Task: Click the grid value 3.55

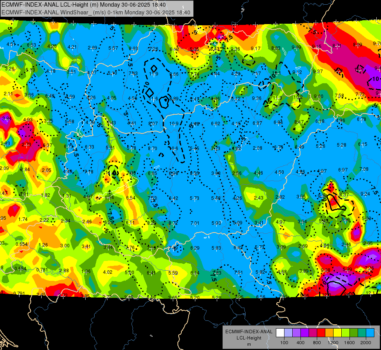Action: (301, 196)
